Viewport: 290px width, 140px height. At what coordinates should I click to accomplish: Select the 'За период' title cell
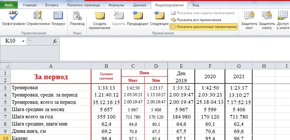(x=51, y=77)
